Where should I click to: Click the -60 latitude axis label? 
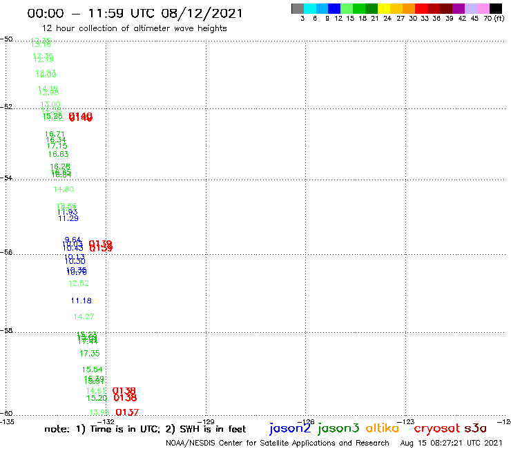point(6,414)
